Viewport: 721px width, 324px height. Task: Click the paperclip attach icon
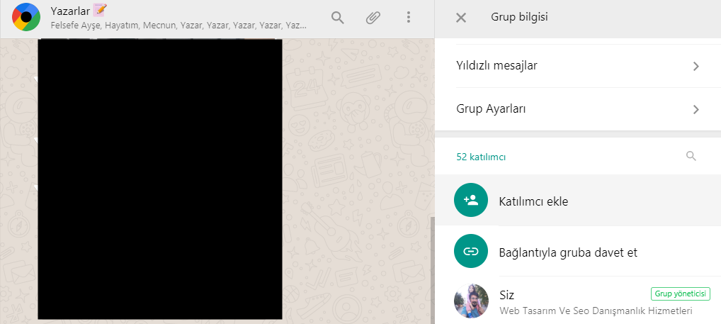373,18
